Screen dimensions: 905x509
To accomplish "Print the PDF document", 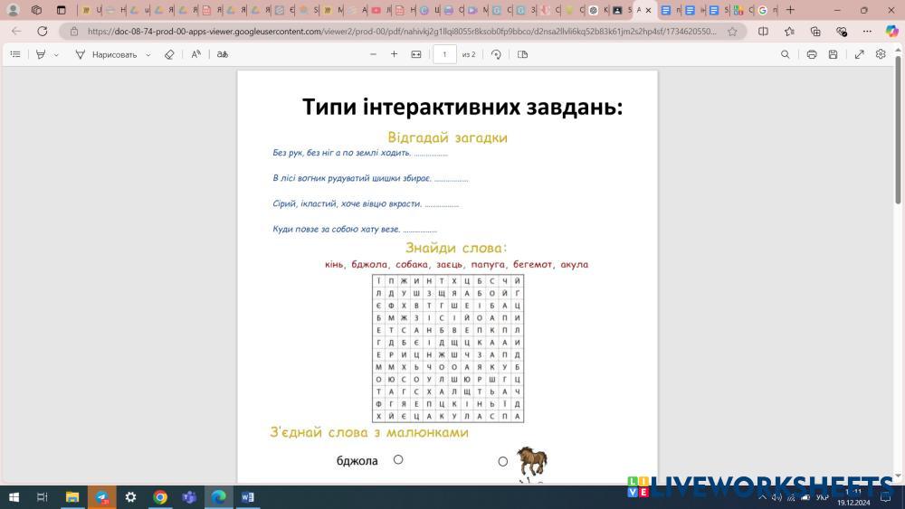I will pyautogui.click(x=812, y=54).
